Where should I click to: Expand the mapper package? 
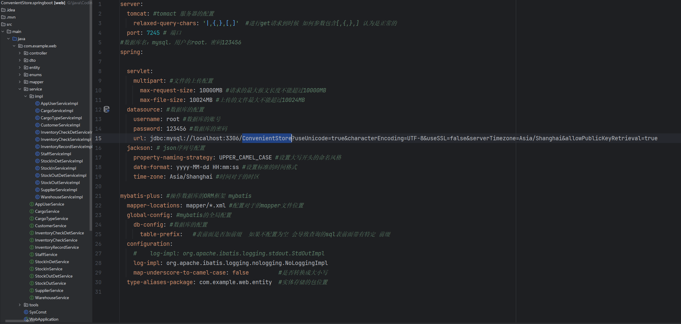(20, 82)
